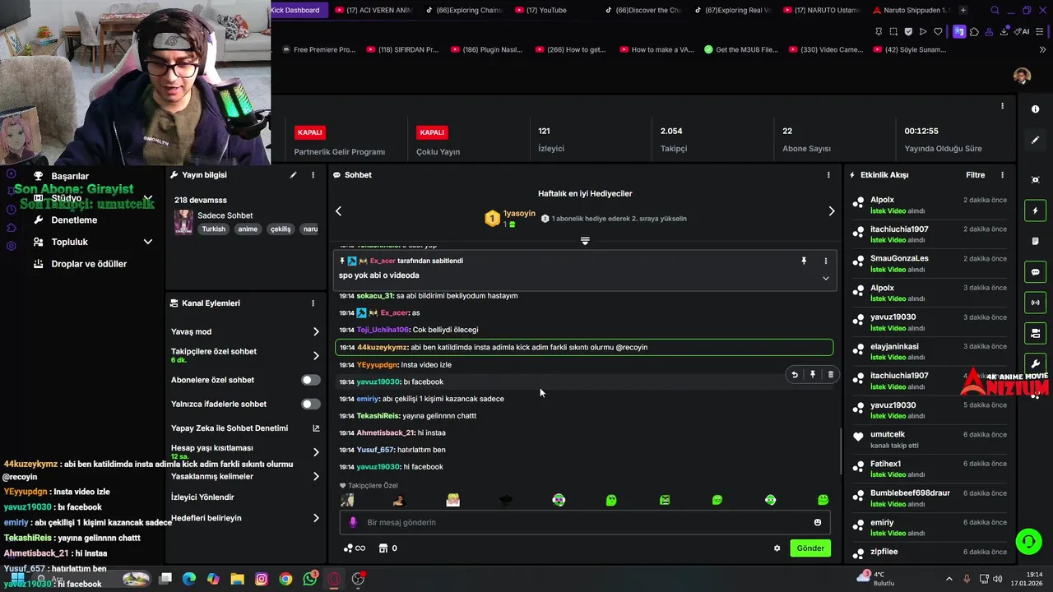
Task: Expand the Stüdyo sidebar section
Action: pos(148,198)
